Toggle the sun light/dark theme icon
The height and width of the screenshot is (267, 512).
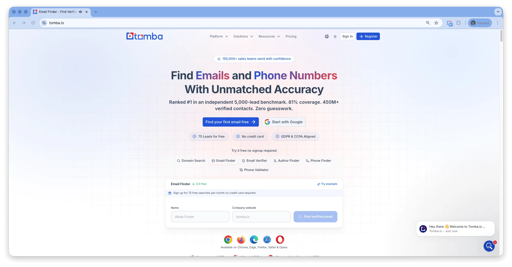335,36
